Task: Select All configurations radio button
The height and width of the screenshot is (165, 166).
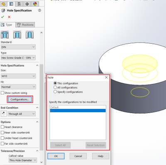Action: [55, 87]
